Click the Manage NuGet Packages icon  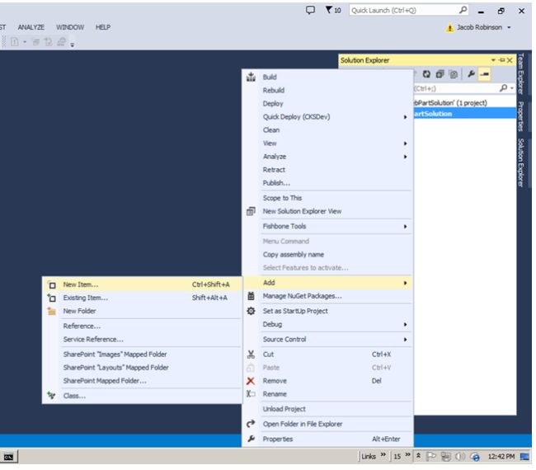(251, 296)
